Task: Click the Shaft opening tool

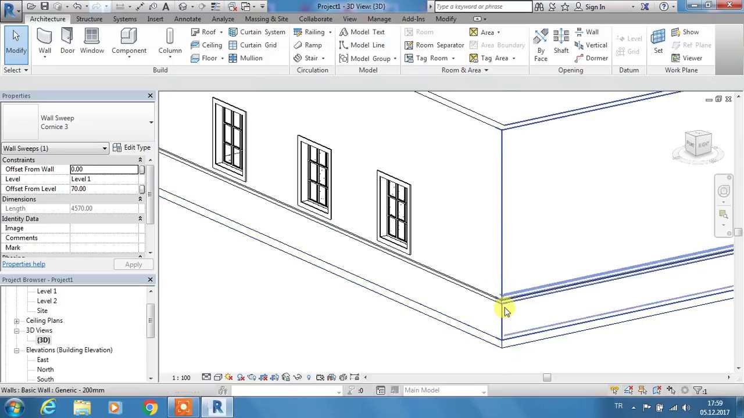Action: coord(561,42)
